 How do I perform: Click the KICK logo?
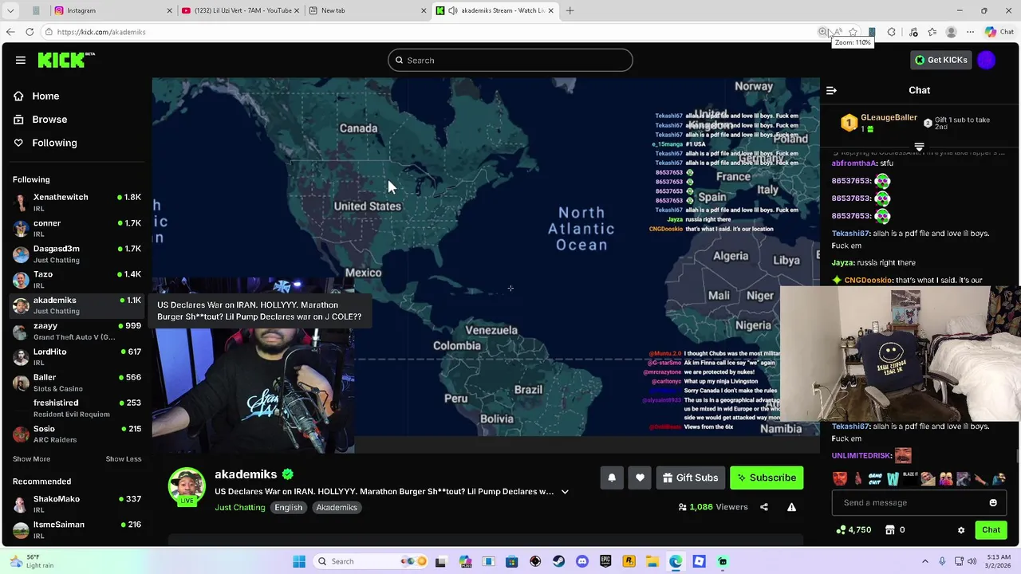(x=66, y=60)
